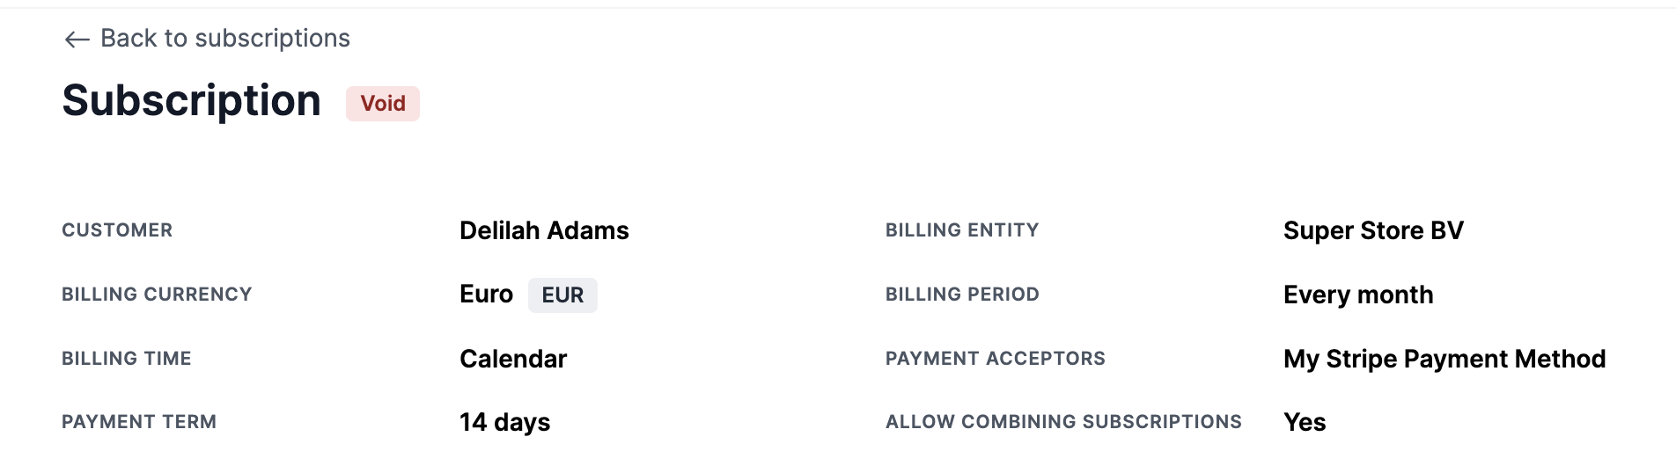Click the Subscription page heading
Viewport: 1676px width, 473px height.
click(191, 100)
